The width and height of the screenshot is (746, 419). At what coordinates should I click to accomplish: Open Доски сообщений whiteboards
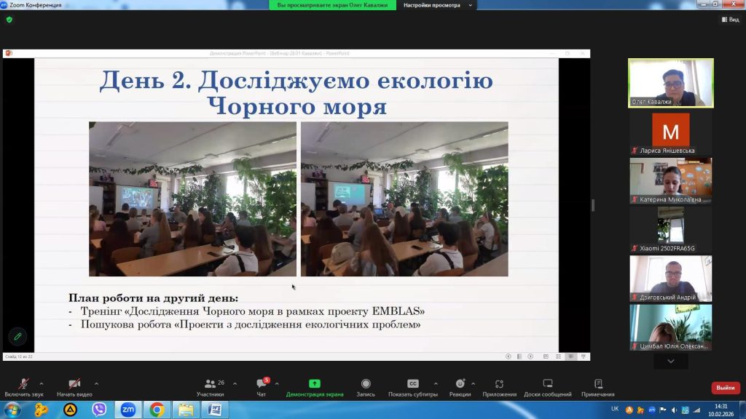coord(548,387)
